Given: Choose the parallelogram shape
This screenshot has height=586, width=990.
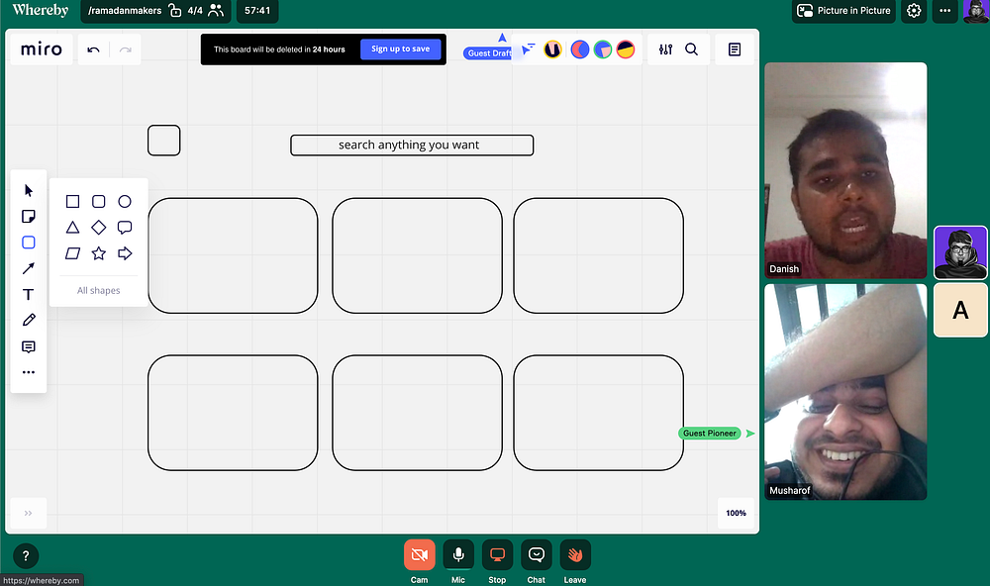Looking at the screenshot, I should [72, 253].
